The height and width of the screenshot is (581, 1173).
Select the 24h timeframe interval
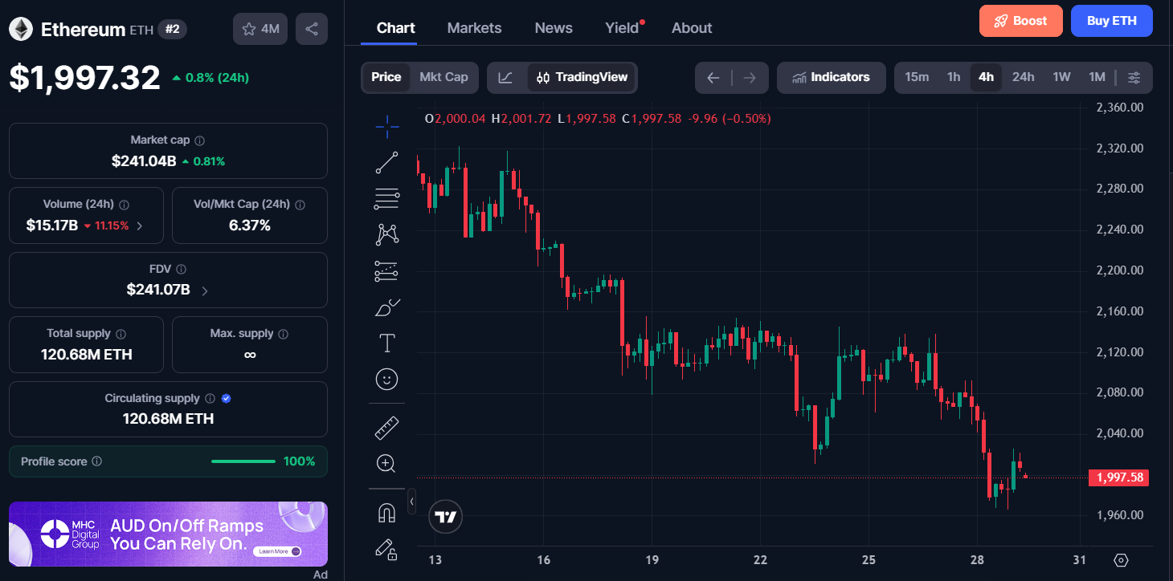tap(1023, 77)
